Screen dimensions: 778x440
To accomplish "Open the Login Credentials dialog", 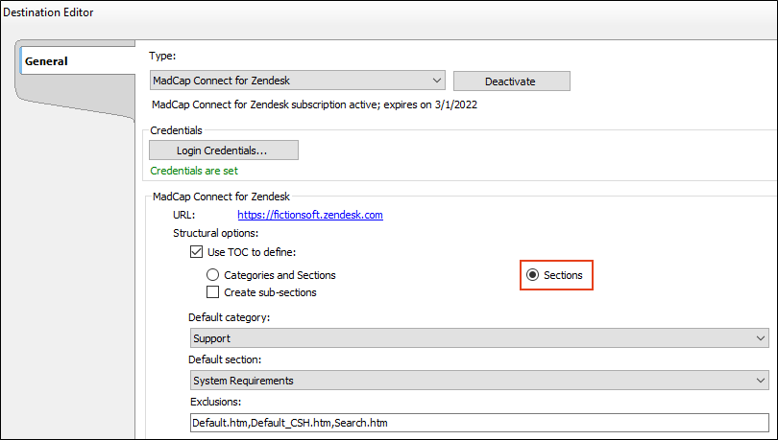I will (224, 151).
